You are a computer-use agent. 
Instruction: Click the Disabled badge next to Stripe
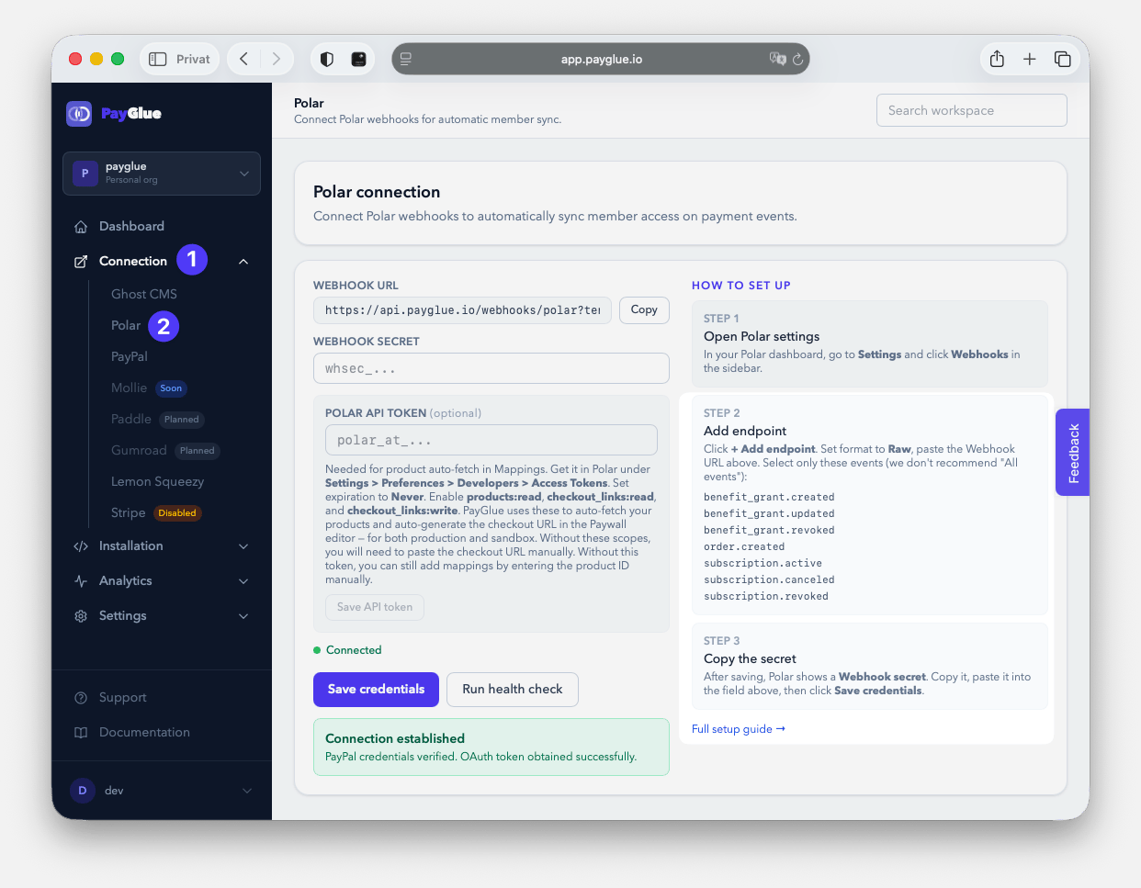pos(177,513)
